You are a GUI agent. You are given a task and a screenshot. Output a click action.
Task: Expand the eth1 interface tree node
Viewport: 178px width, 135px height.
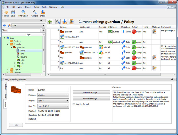(x=15, y=63)
